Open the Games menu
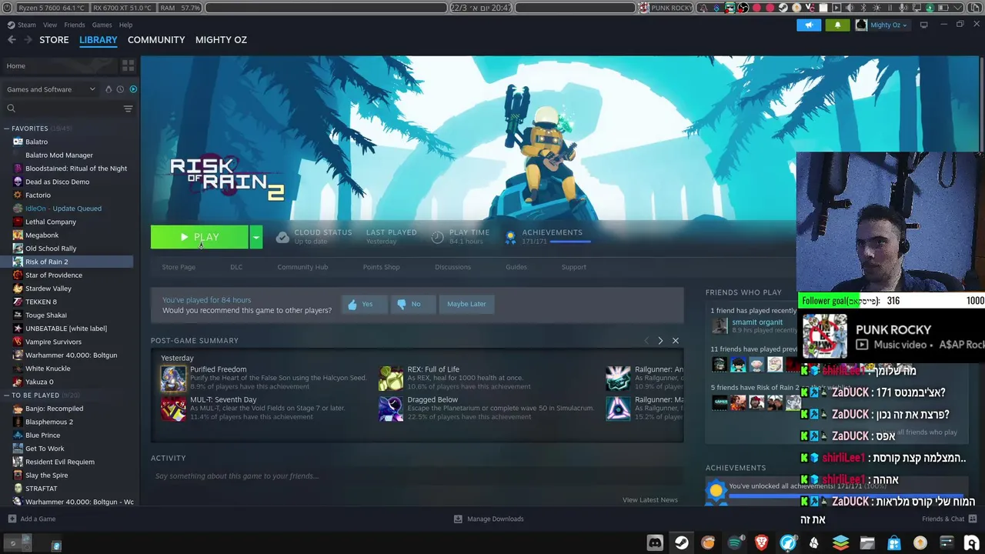The height and width of the screenshot is (554, 985). [102, 25]
